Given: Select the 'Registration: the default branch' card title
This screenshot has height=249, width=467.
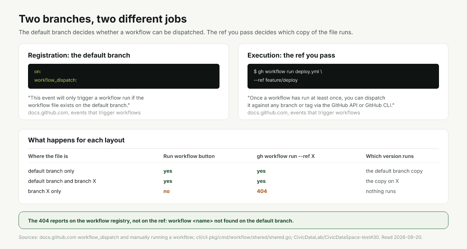Looking at the screenshot, I should coord(79,55).
